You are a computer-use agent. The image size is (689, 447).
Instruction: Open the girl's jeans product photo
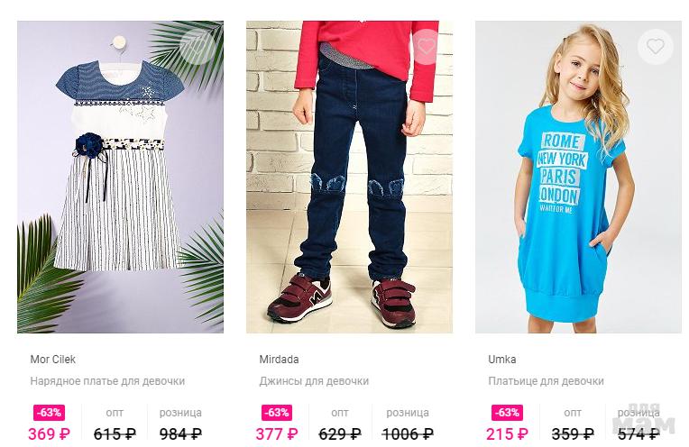349,177
